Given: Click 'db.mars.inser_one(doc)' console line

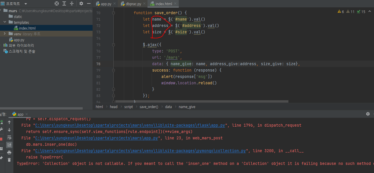Looking at the screenshot, I should click(x=51, y=144).
